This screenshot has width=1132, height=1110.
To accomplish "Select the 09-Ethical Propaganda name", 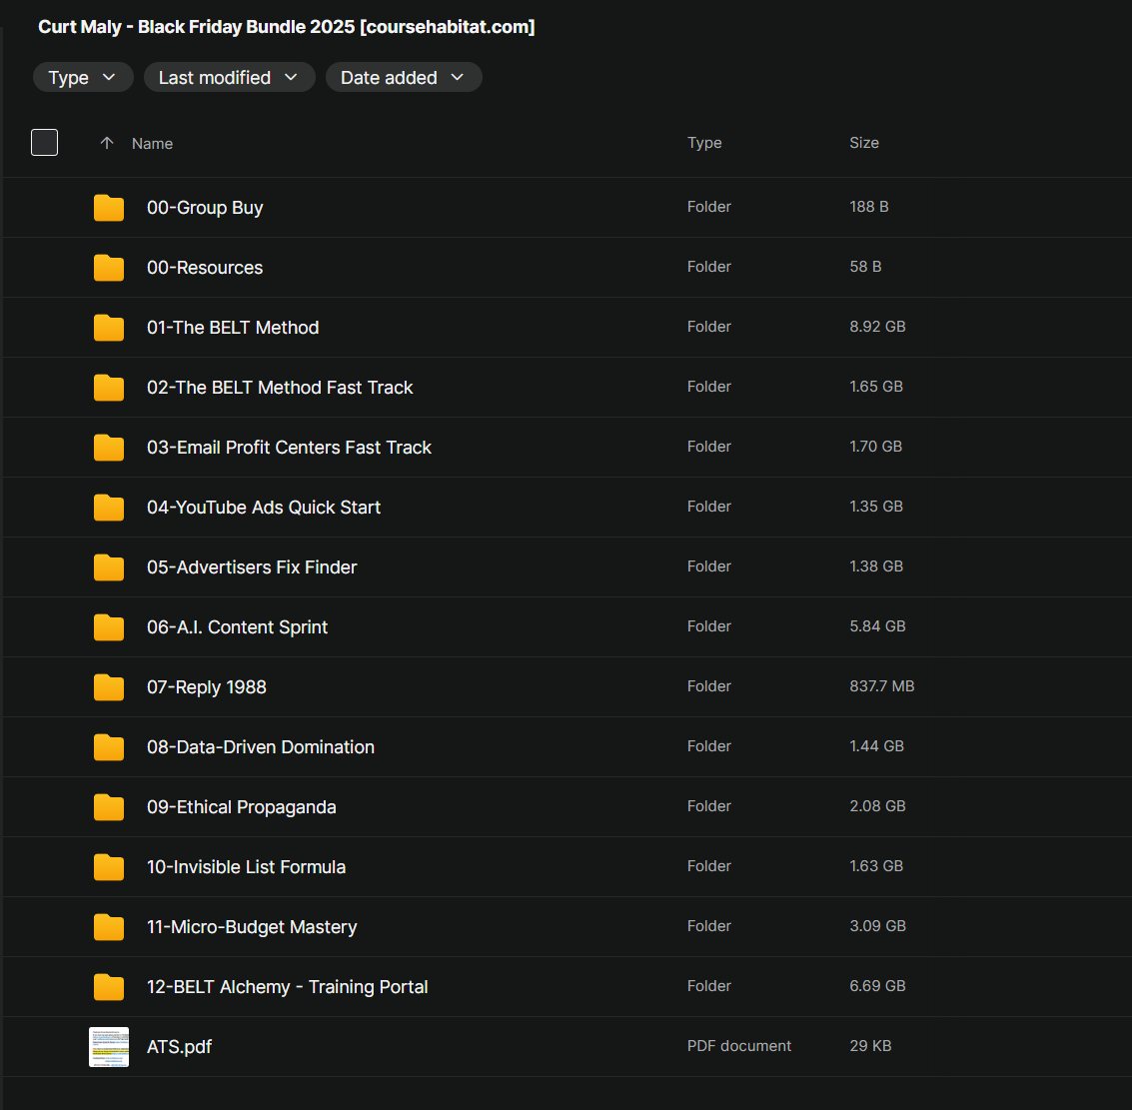I will (241, 807).
